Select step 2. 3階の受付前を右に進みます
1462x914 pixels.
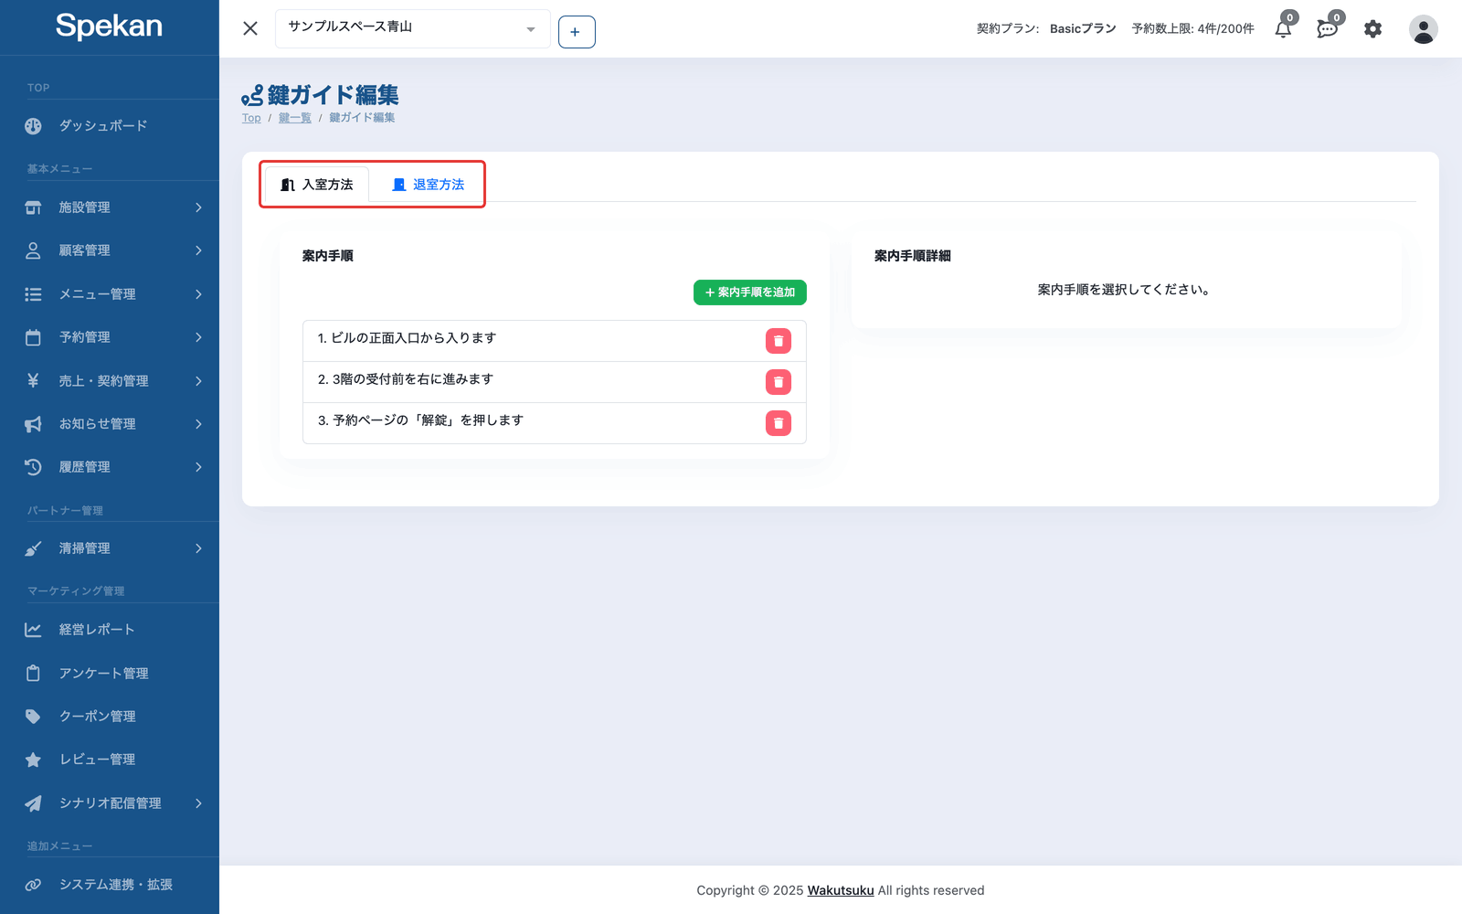(x=554, y=382)
